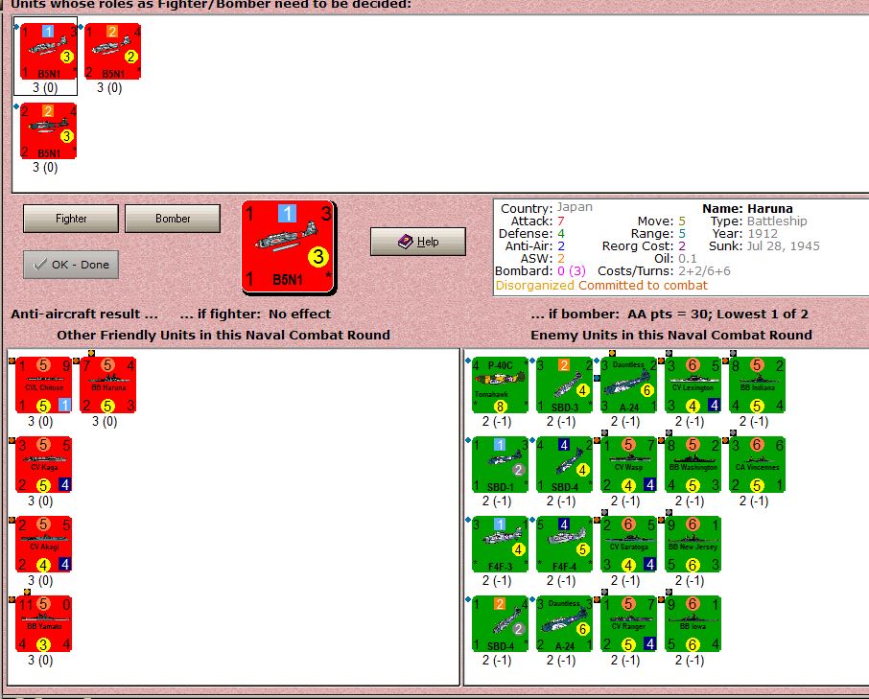Click the 'Bombard: 0 (3)' stat line
Viewport: 869px width, 699px height.
pos(540,270)
